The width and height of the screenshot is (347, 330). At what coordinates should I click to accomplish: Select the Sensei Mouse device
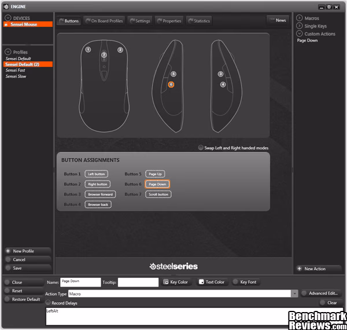pos(28,24)
